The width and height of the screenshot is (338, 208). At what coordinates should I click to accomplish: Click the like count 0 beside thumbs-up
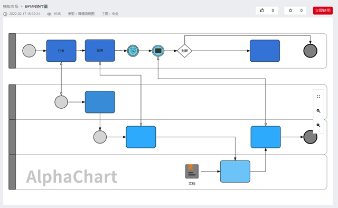click(x=273, y=11)
